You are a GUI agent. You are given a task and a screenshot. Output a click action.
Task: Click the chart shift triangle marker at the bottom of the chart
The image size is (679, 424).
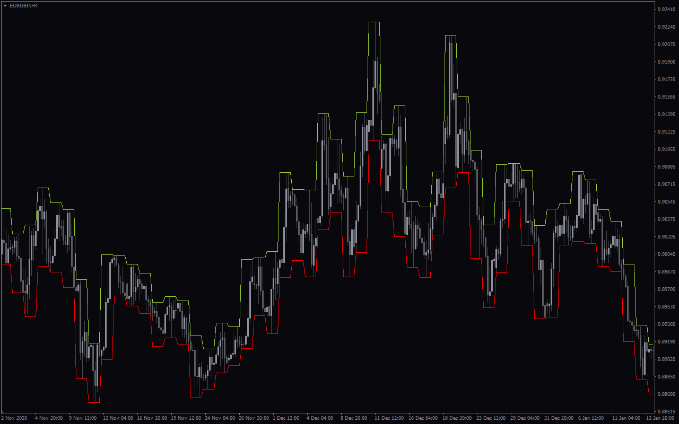(x=3, y=411)
